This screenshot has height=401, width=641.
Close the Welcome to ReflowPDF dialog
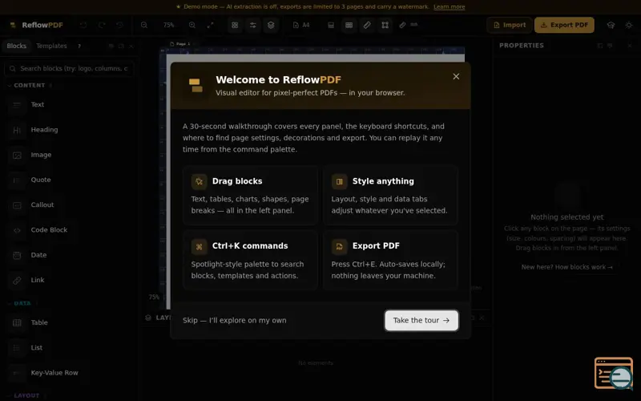click(x=456, y=76)
